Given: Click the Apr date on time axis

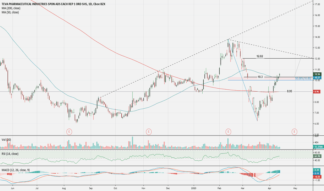Looking at the screenshot, I should pyautogui.click(x=269, y=188).
